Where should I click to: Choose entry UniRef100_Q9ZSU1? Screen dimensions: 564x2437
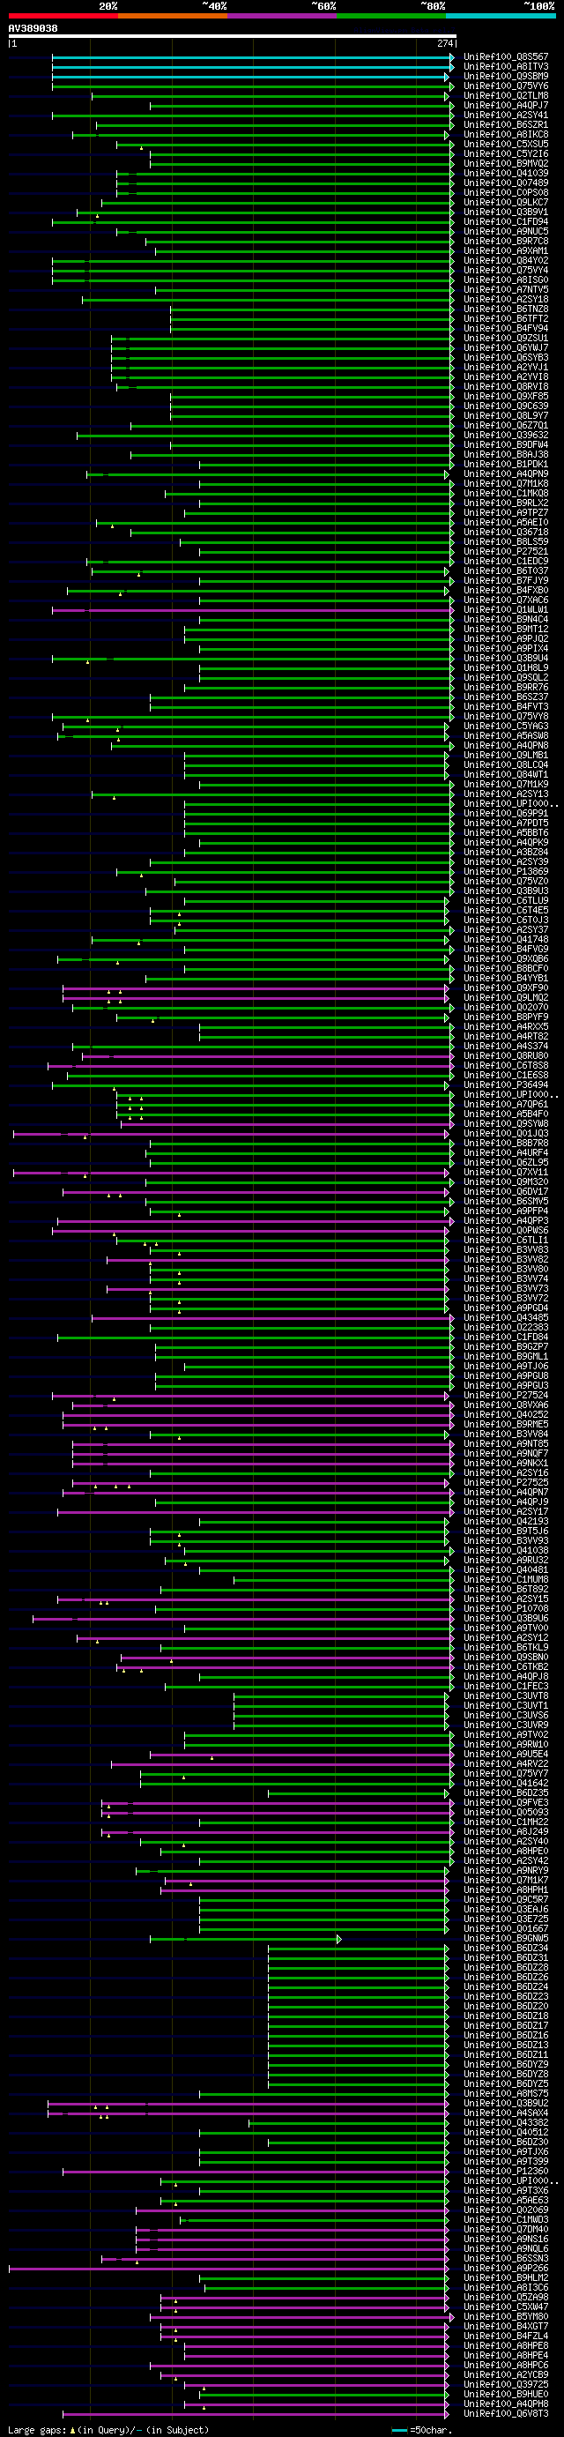pos(506,339)
